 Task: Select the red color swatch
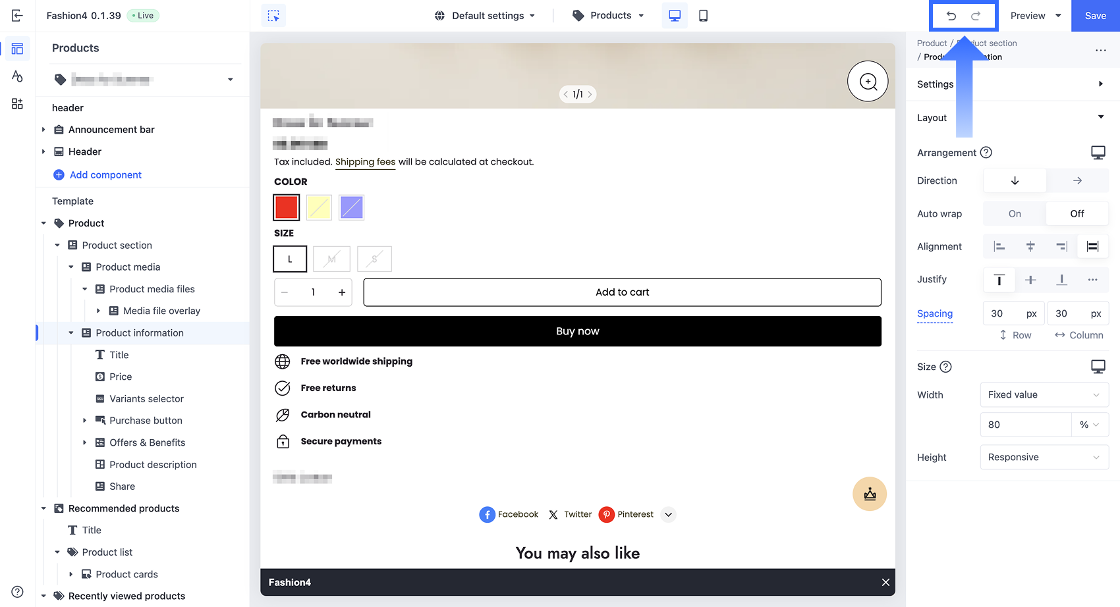tap(287, 207)
